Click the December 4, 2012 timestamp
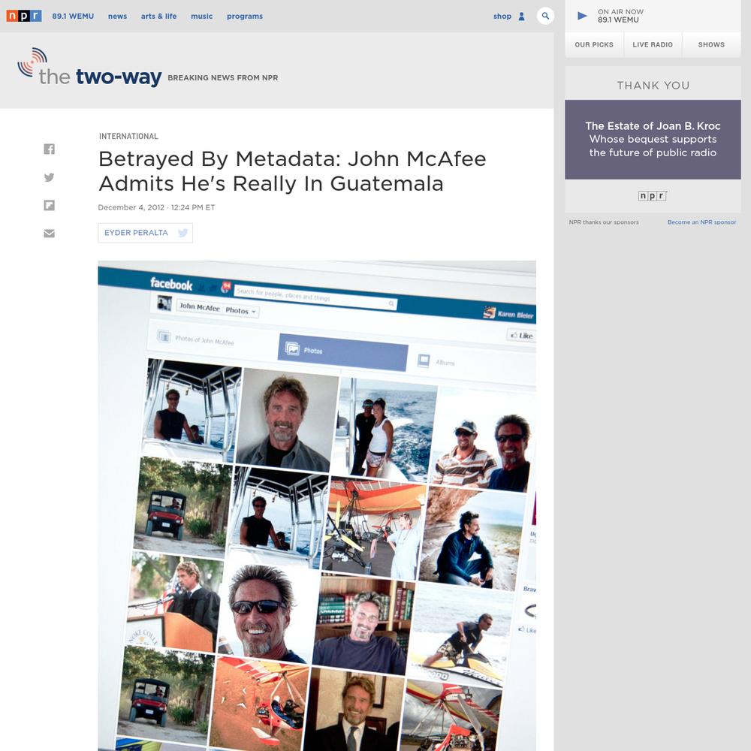 click(x=157, y=207)
